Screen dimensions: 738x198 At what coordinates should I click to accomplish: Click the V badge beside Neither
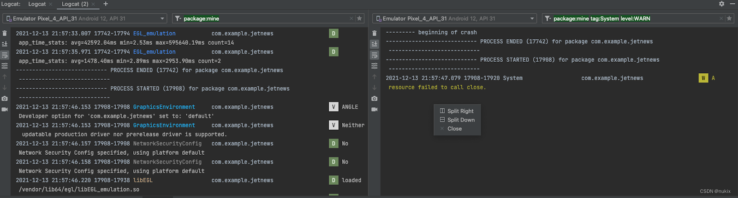point(333,125)
